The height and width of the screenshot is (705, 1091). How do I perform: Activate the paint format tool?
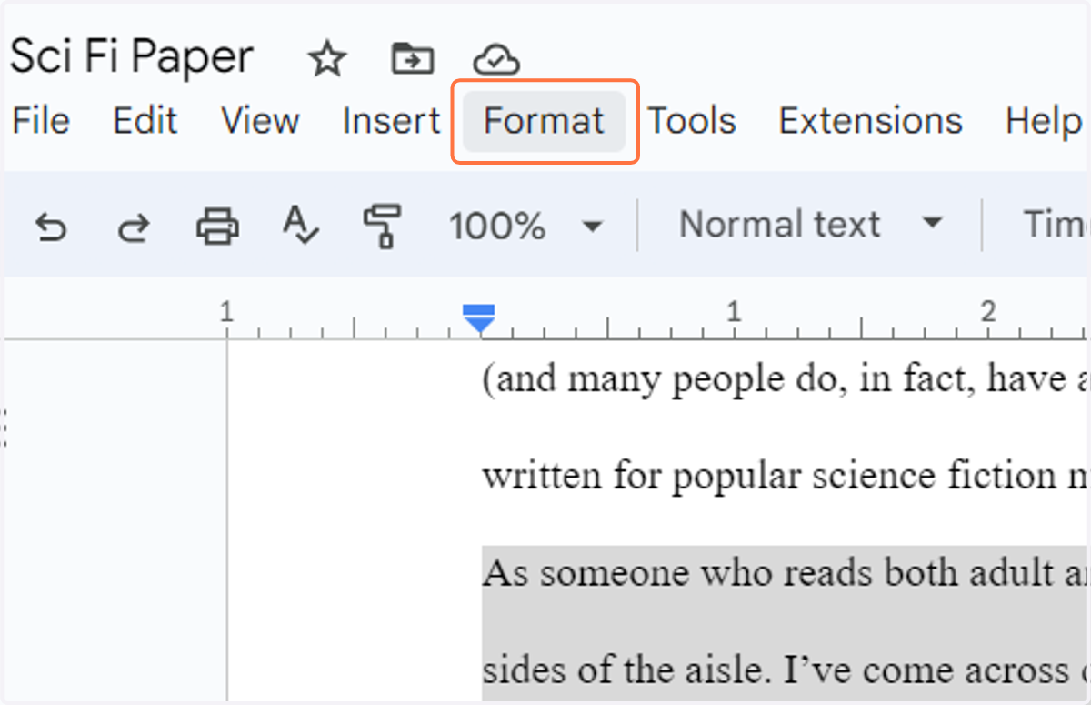click(382, 226)
